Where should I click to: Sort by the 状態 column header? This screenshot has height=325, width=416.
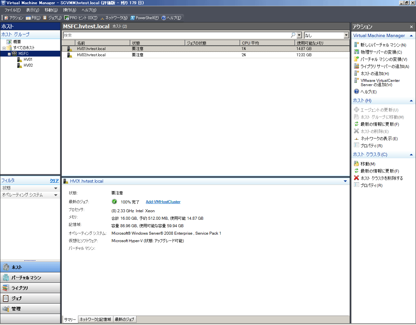(x=157, y=43)
